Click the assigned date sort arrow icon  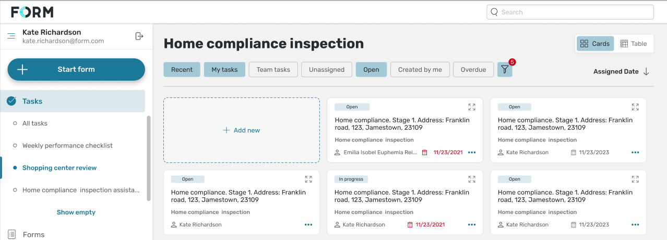[646, 72]
